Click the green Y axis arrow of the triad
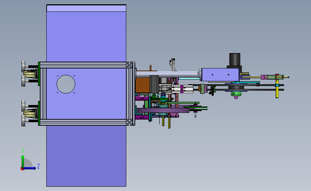 click(23, 161)
